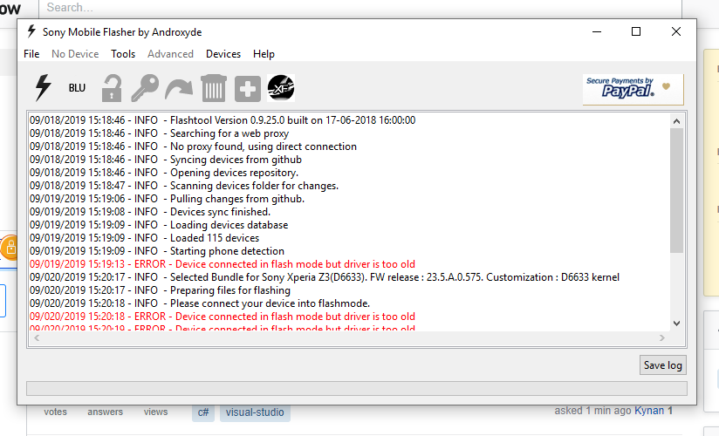Open user Kynan's profile link
This screenshot has width=719, height=436.
click(x=649, y=411)
